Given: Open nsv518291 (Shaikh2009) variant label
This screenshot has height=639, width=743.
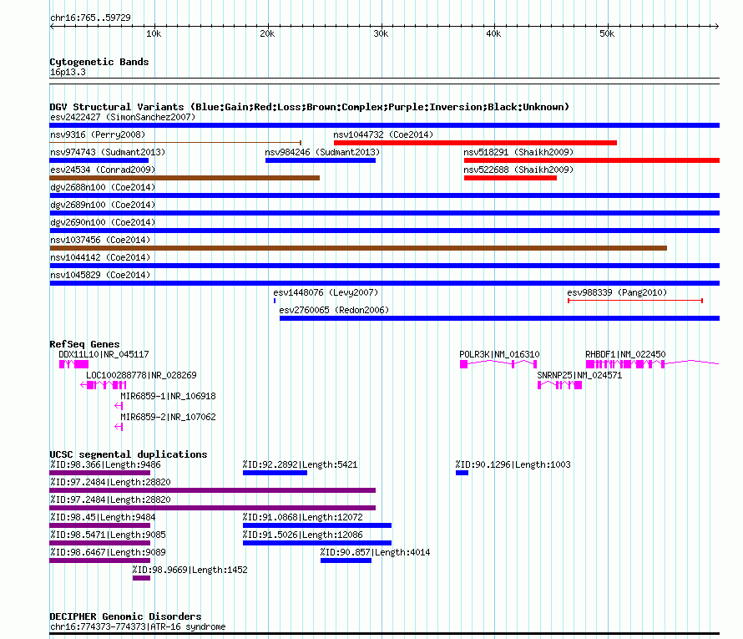Looking at the screenshot, I should pyautogui.click(x=518, y=152).
